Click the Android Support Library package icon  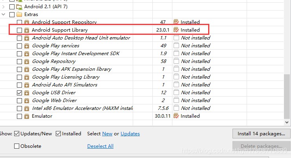(x=27, y=30)
